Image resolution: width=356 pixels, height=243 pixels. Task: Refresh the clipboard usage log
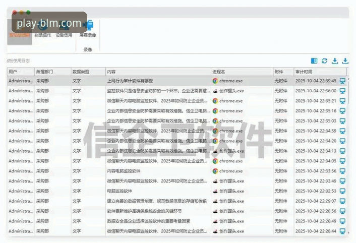point(324,61)
